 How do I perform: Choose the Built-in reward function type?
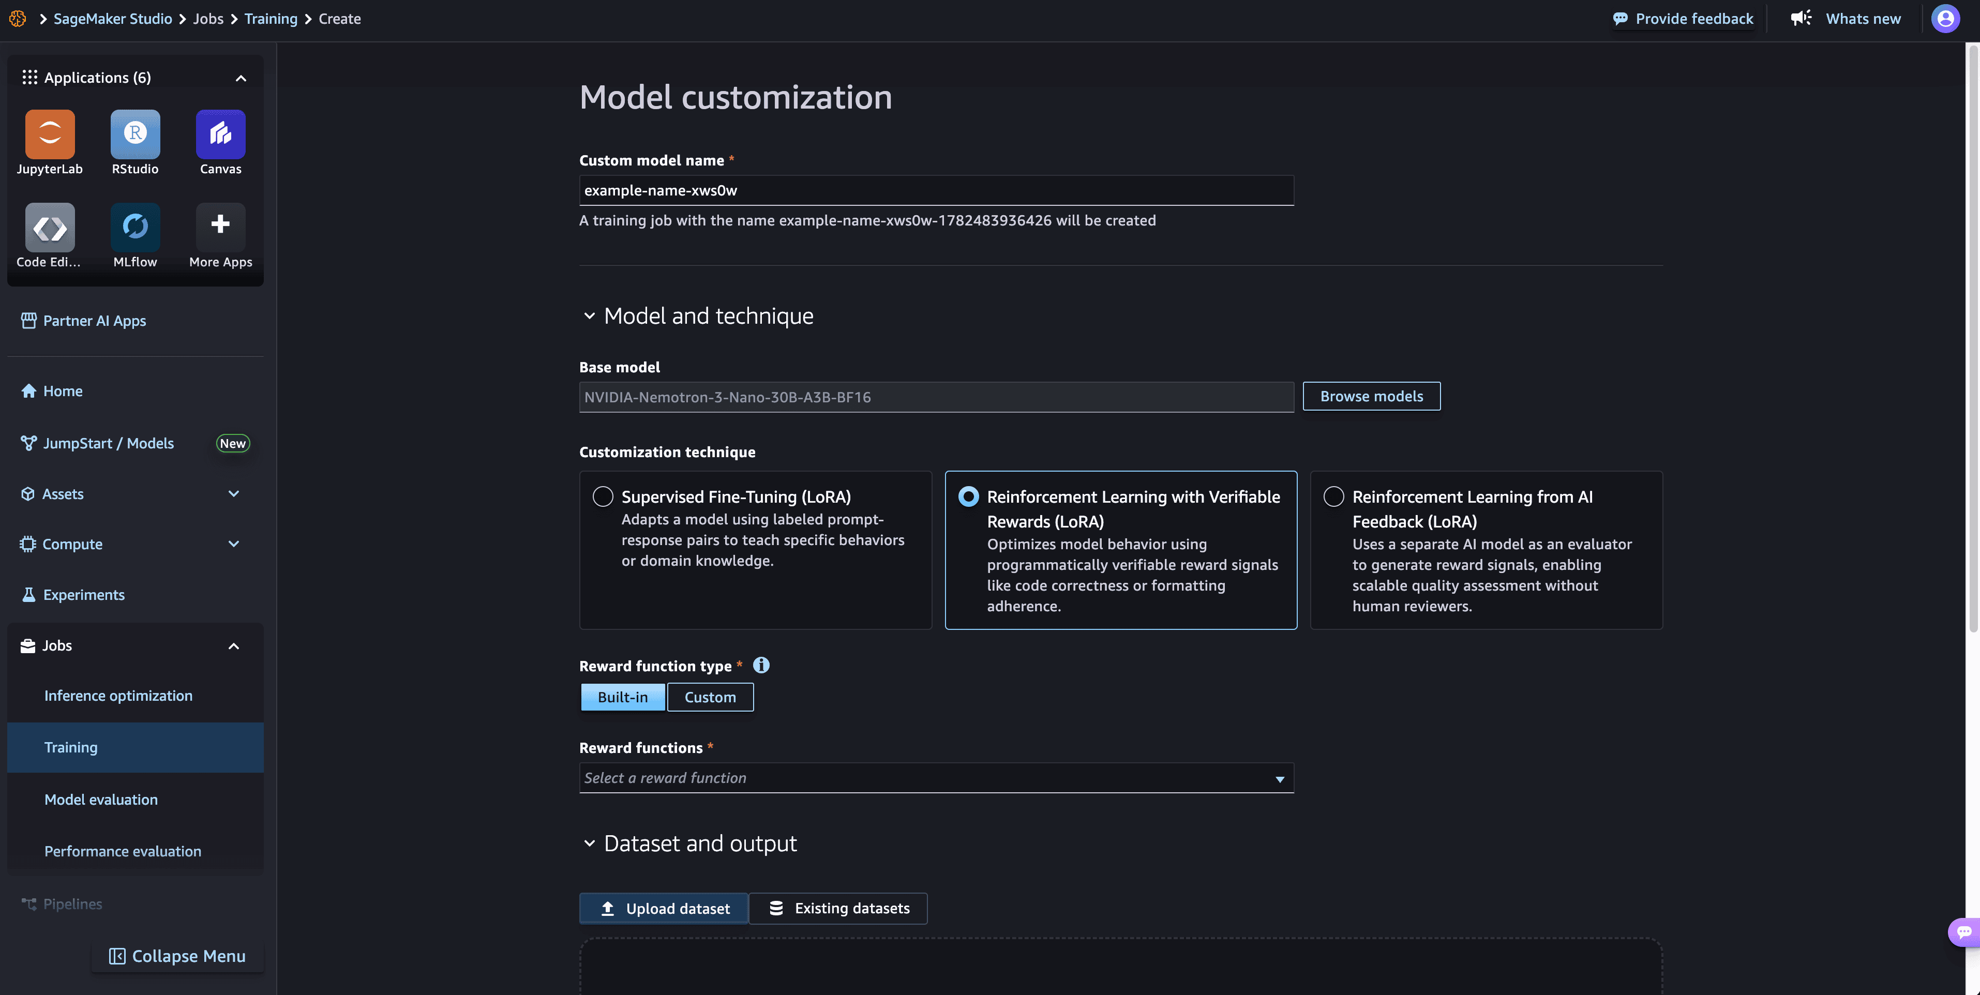623,697
